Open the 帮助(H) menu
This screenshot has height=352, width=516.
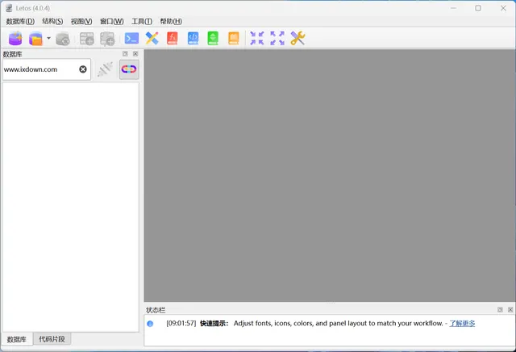(x=171, y=22)
